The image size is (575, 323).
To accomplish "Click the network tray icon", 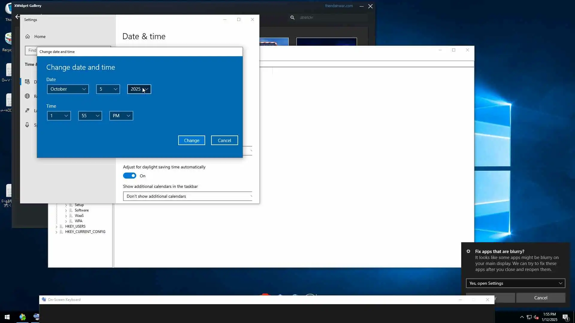I will click(x=529, y=317).
